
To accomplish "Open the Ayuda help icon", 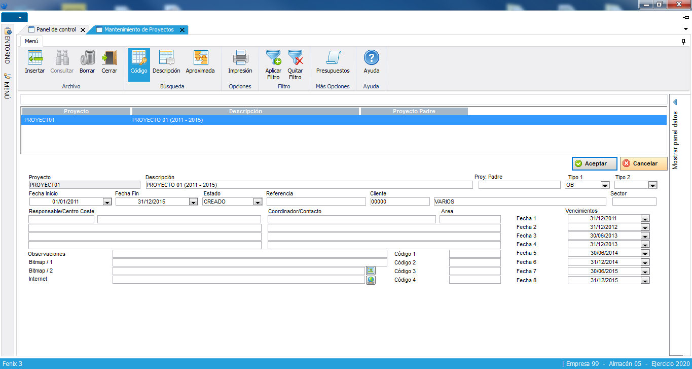I will (371, 58).
